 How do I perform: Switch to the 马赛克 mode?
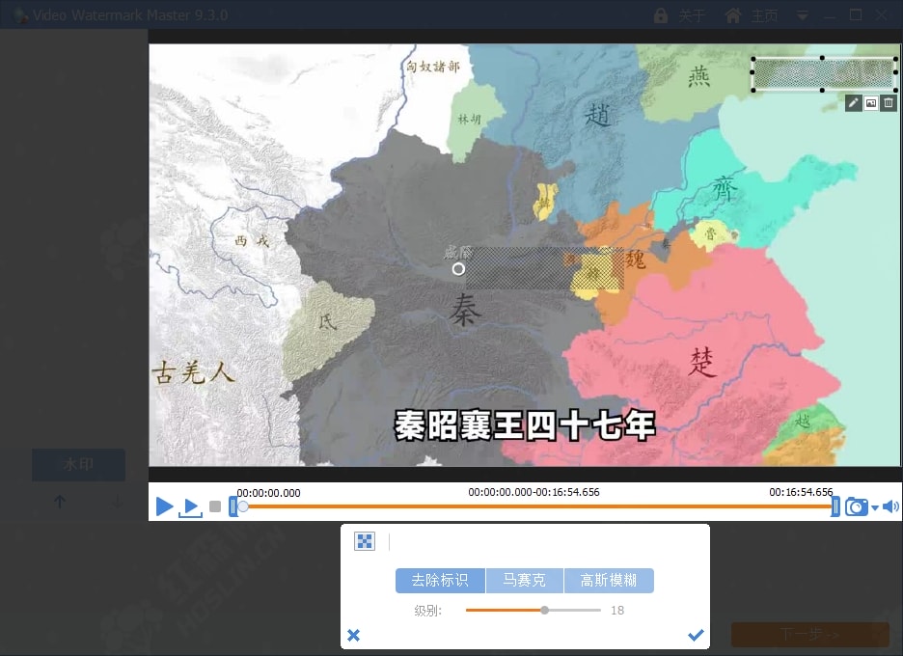(x=524, y=580)
